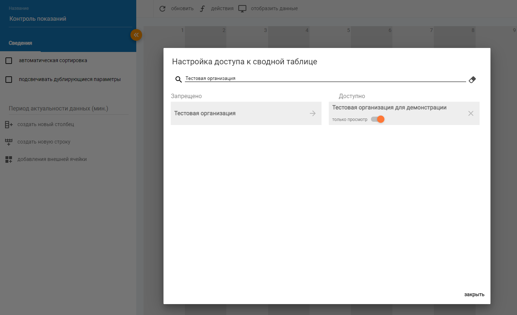Image resolution: width=517 pixels, height=315 pixels.
Task: Select the Тестовая организация row under Запрещено
Action: coord(246,113)
